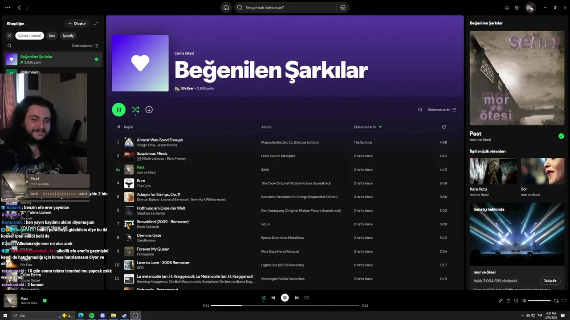
Task: Clear the library filter with the X
Action: click(9, 36)
